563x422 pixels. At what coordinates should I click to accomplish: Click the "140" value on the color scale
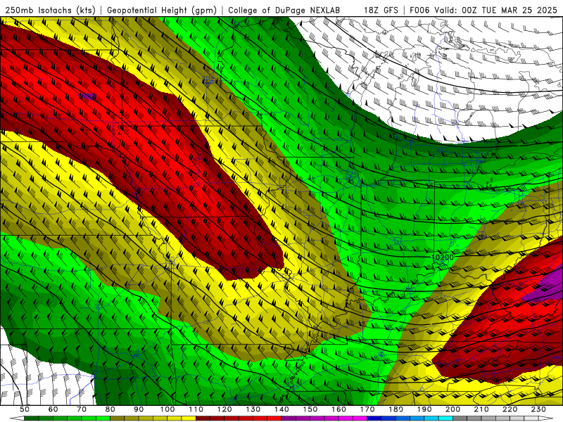coord(281,409)
